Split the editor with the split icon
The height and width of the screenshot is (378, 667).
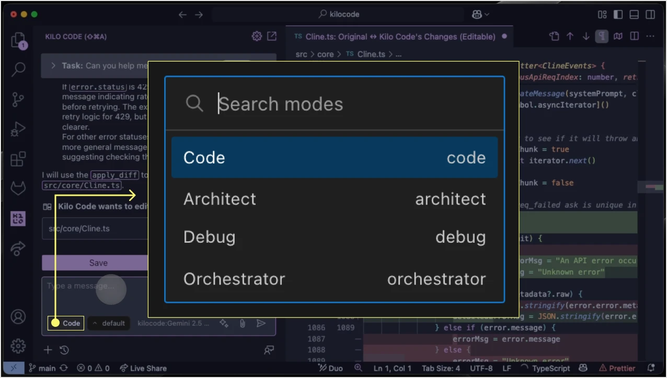pos(635,37)
